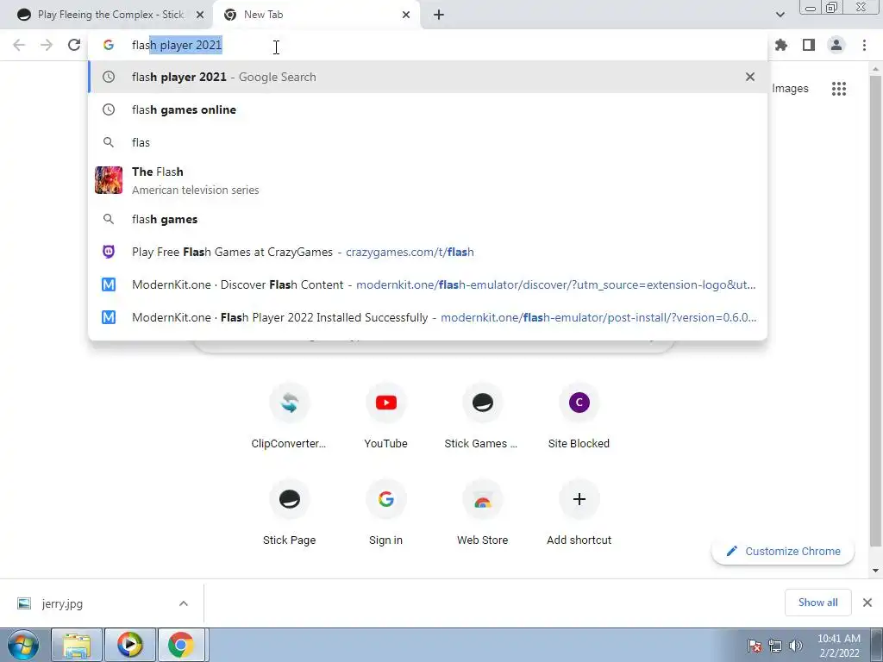Toggle the side panel icon
The height and width of the screenshot is (662, 883).
pyautogui.click(x=809, y=45)
